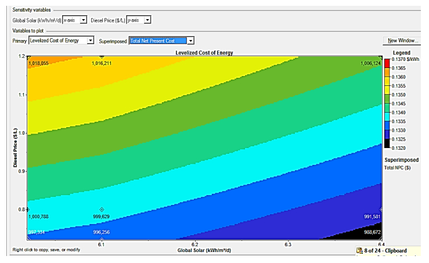Click the 1,018,055 NPC value label
Image resolution: width=429 pixels, height=263 pixels.
point(39,63)
